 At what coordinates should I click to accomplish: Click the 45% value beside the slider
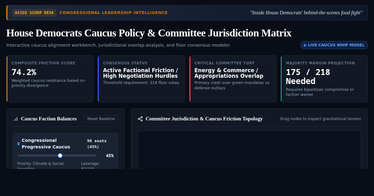coord(110,156)
